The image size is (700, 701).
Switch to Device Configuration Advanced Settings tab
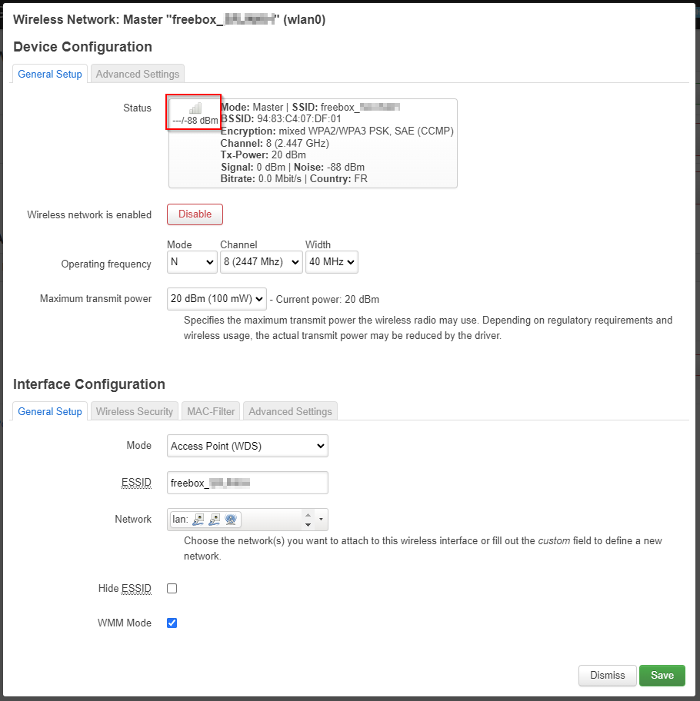click(138, 74)
